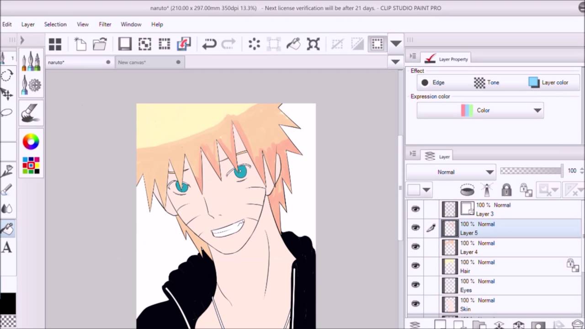585x329 pixels.
Task: Toggle Set as Reference Layer lighthouse
Action: click(x=487, y=189)
